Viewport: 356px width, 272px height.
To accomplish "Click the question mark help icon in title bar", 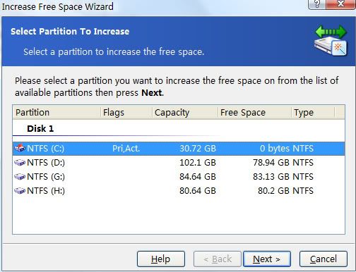I will [x=317, y=4].
